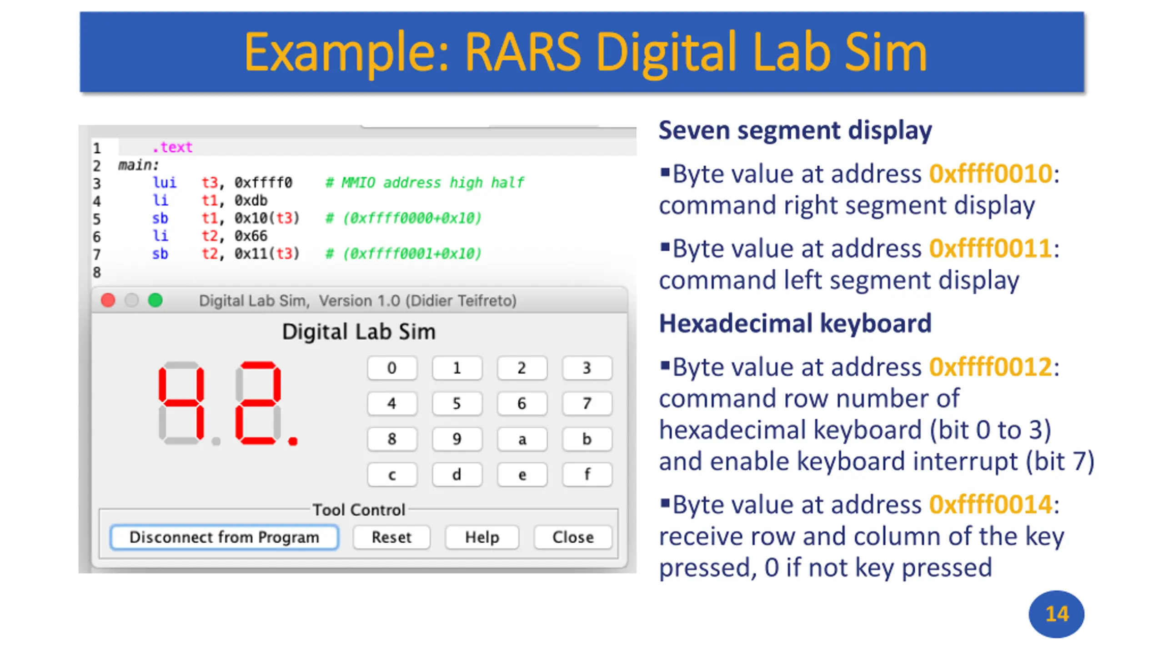This screenshot has height=654, width=1164.
Task: Click the slide number 14 badge
Action: tap(1056, 614)
